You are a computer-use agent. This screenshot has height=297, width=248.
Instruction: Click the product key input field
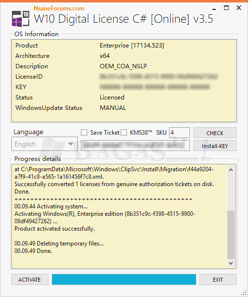(135, 146)
